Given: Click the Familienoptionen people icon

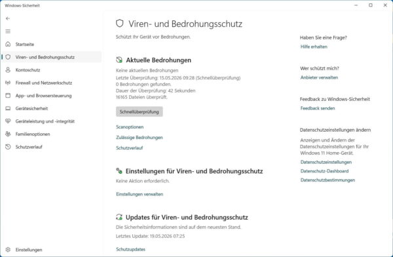Looking at the screenshot, I should coord(8,134).
